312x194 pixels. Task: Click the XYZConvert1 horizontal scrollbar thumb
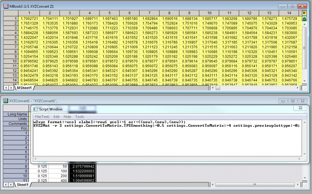[x=255, y=185]
